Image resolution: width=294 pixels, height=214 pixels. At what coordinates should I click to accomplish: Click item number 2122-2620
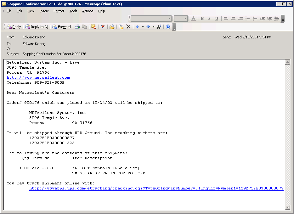pos(43,168)
